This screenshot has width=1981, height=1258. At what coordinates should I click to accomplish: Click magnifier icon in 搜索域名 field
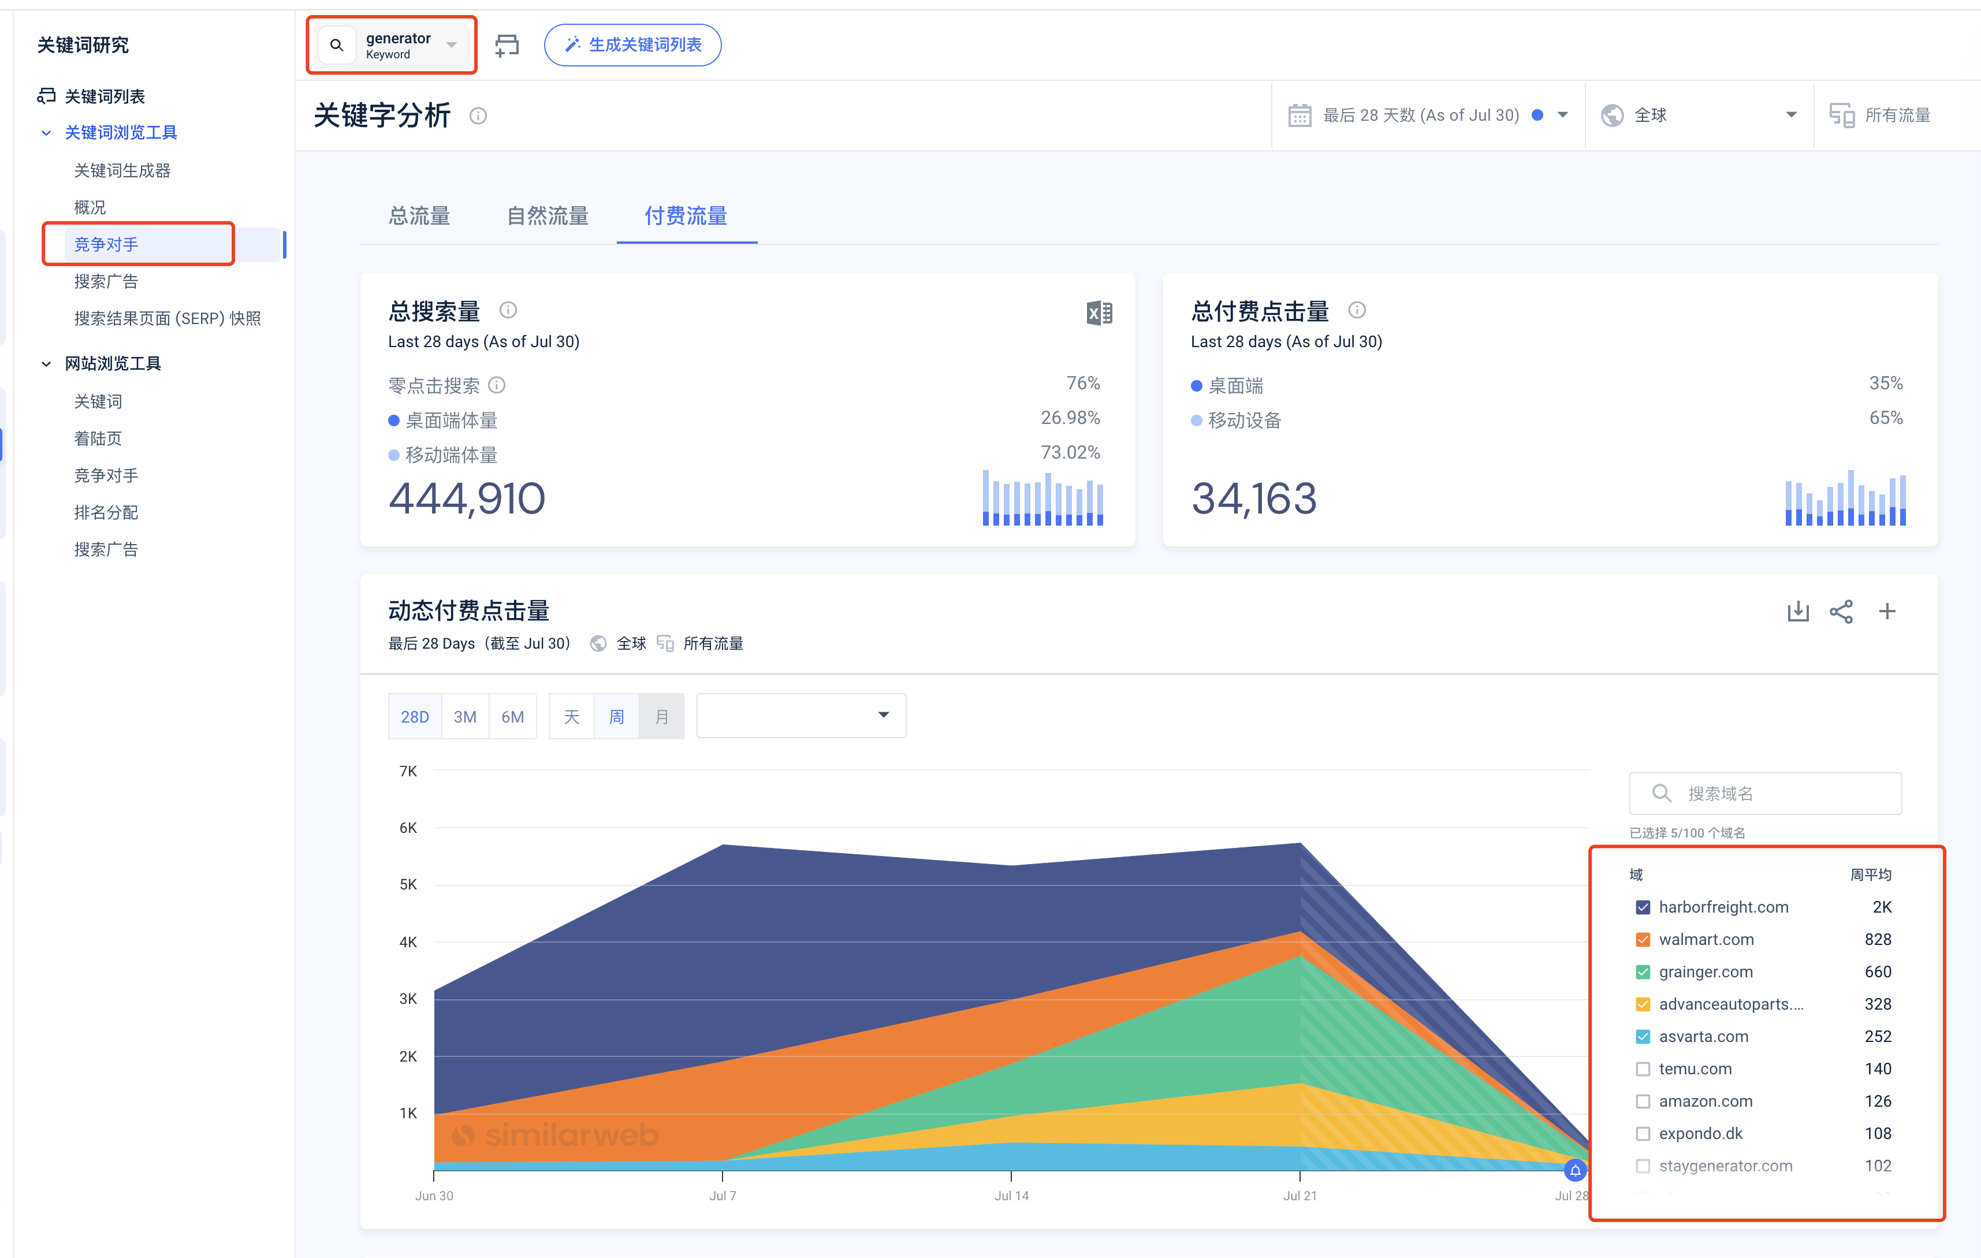(1662, 793)
